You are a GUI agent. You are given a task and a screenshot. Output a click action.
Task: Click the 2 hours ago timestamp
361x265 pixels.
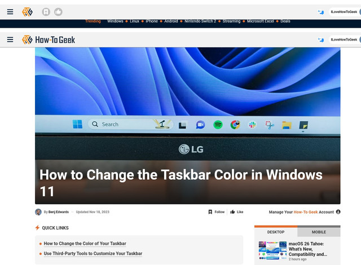point(297,259)
